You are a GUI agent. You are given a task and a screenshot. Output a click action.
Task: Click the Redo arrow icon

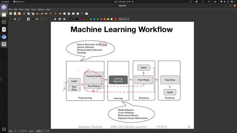(x=42, y=14)
